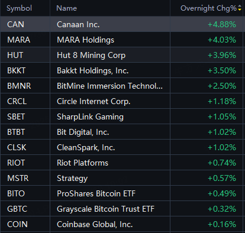Click the Name column header

click(x=66, y=8)
